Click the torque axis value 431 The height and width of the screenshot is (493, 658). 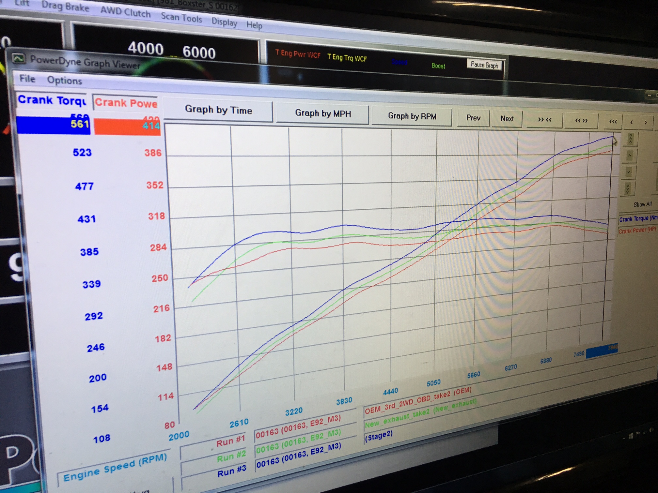pos(86,219)
